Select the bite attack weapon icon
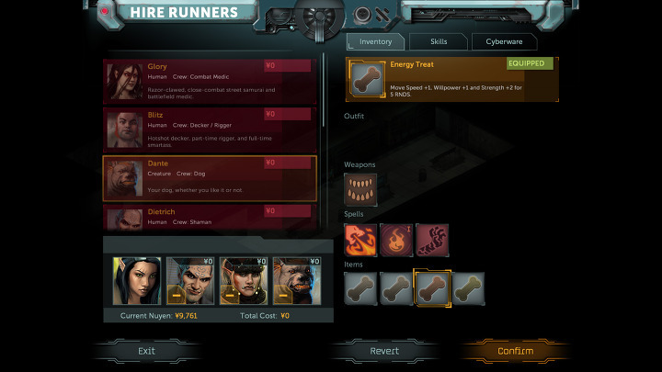The image size is (662, 372). tap(360, 190)
